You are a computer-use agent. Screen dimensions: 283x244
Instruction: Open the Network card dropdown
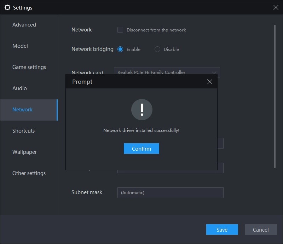click(x=213, y=72)
